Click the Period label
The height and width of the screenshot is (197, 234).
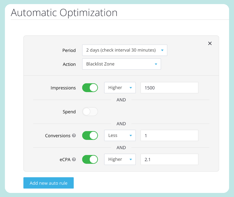coord(69,50)
